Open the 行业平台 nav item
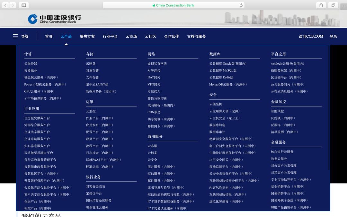Viewport: 347px width, 217px height. tap(110, 36)
